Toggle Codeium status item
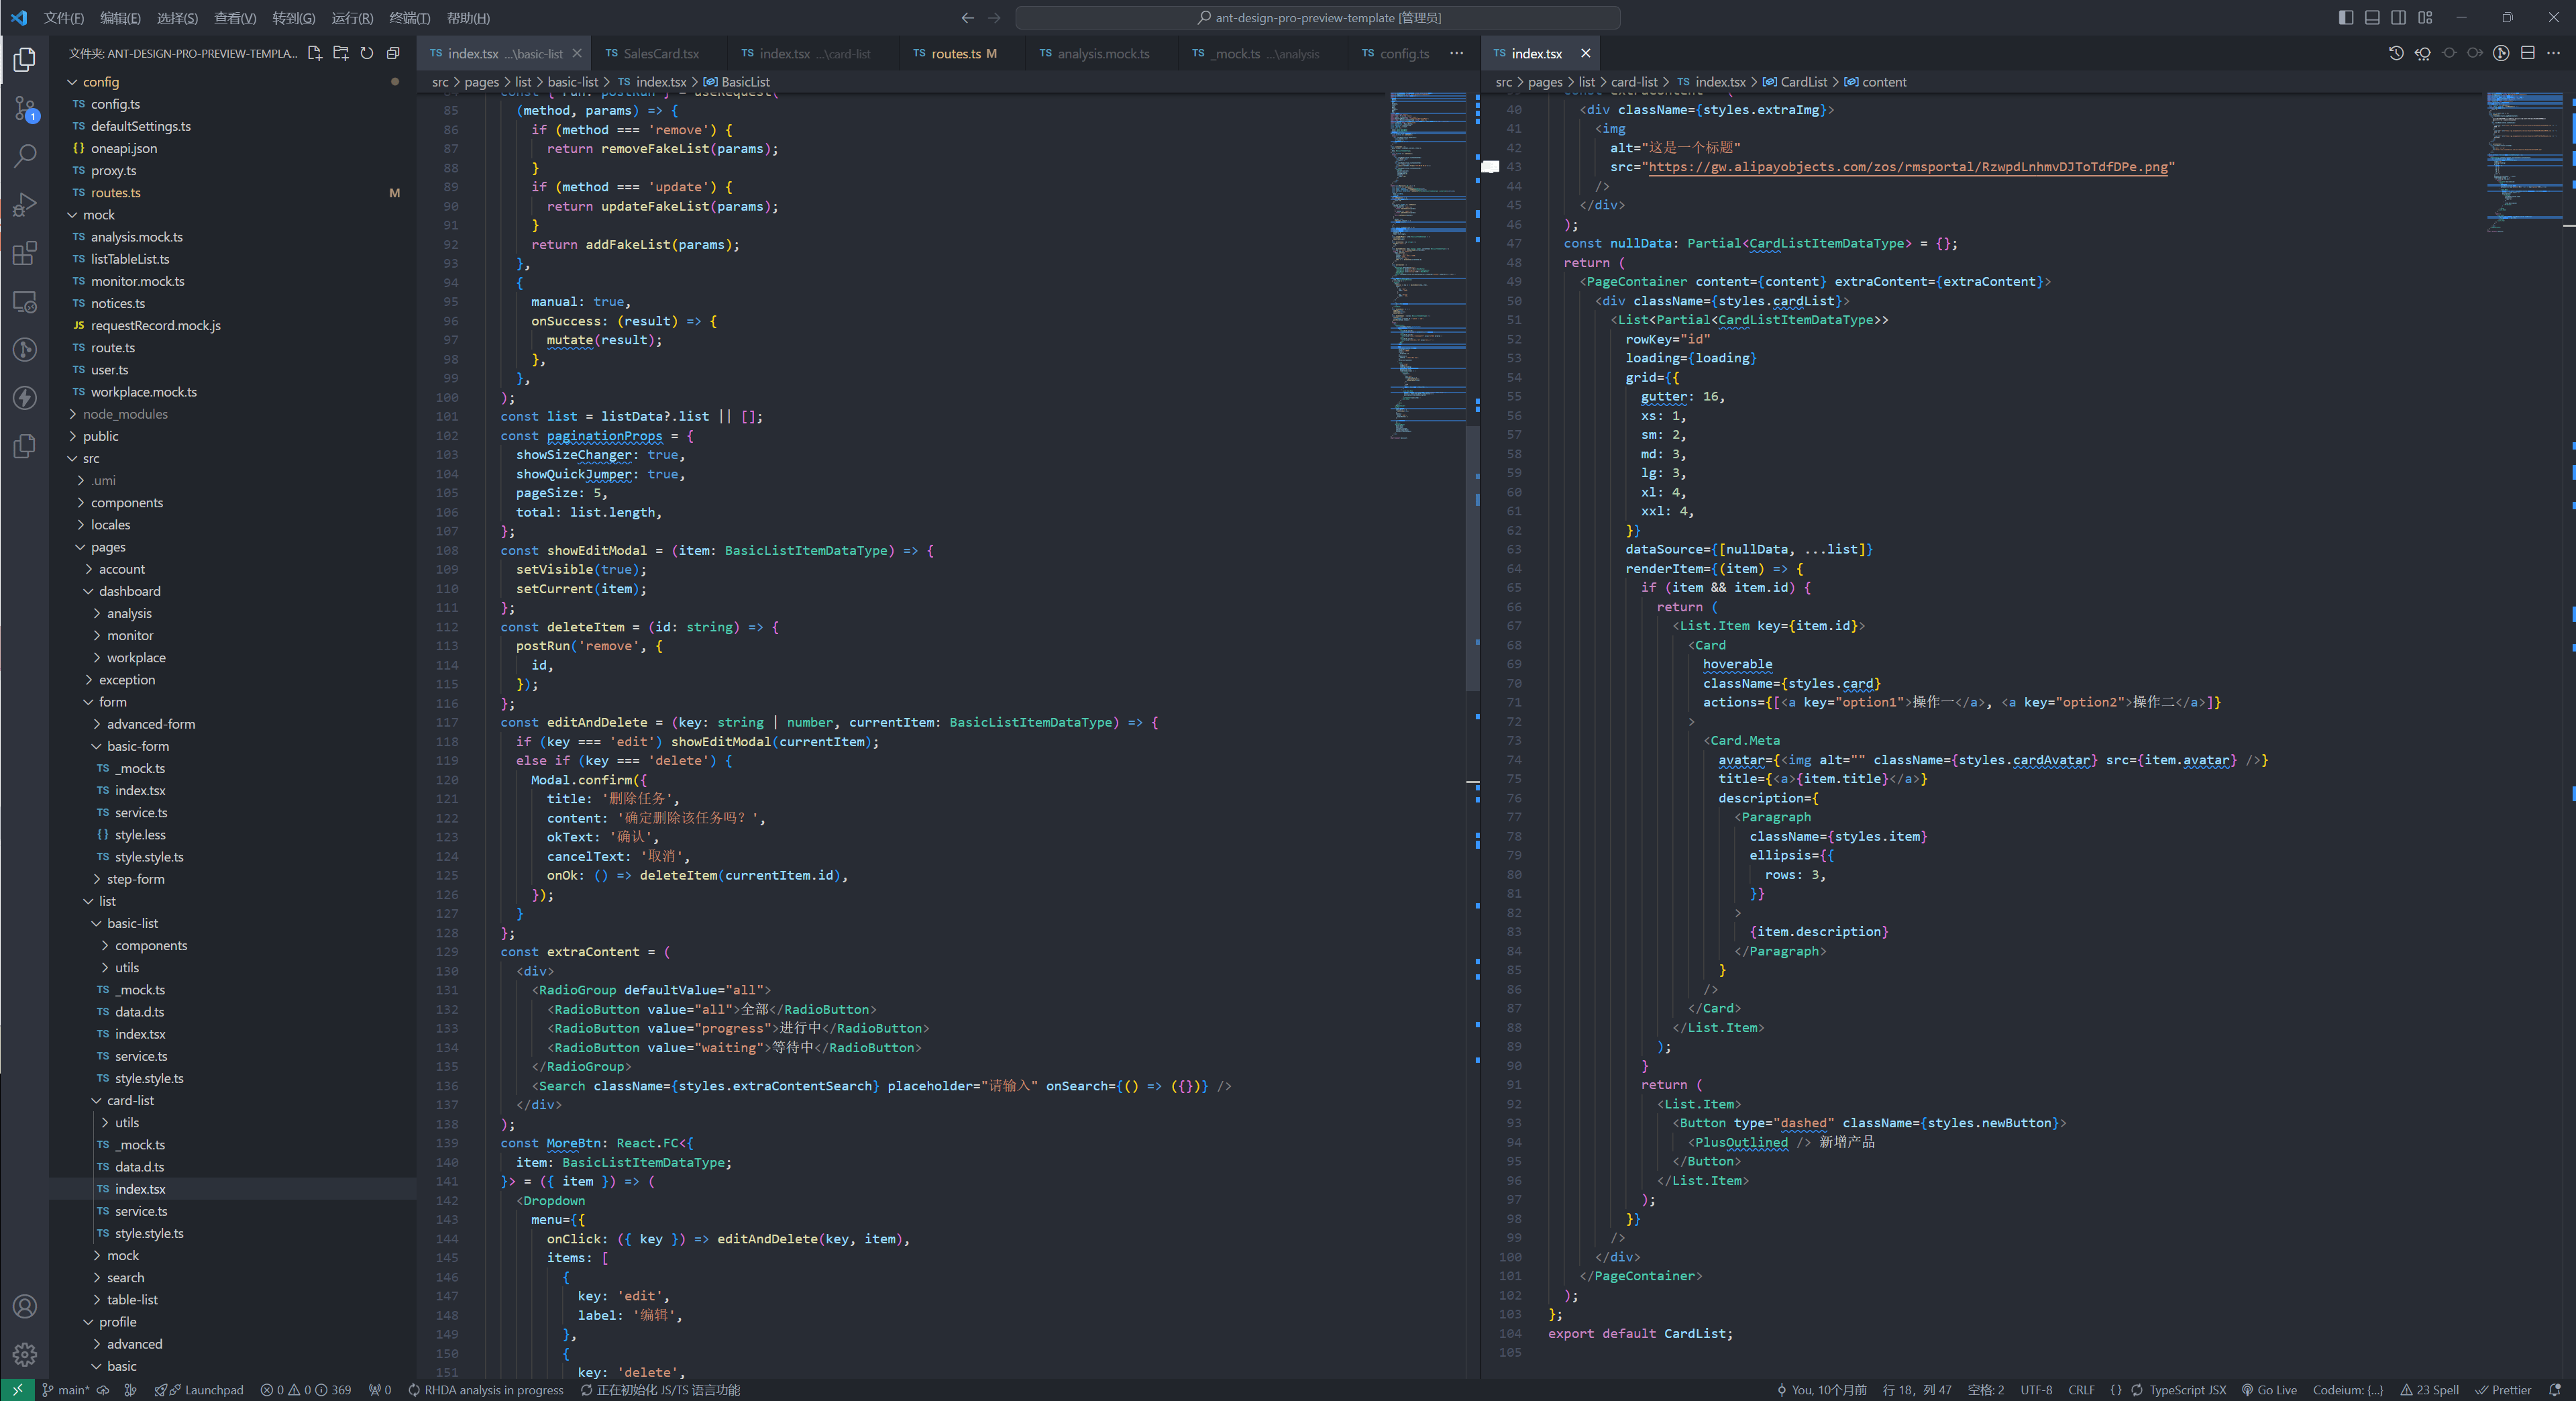Screen dimensions: 2576x1401 pyautogui.click(x=2348, y=1390)
